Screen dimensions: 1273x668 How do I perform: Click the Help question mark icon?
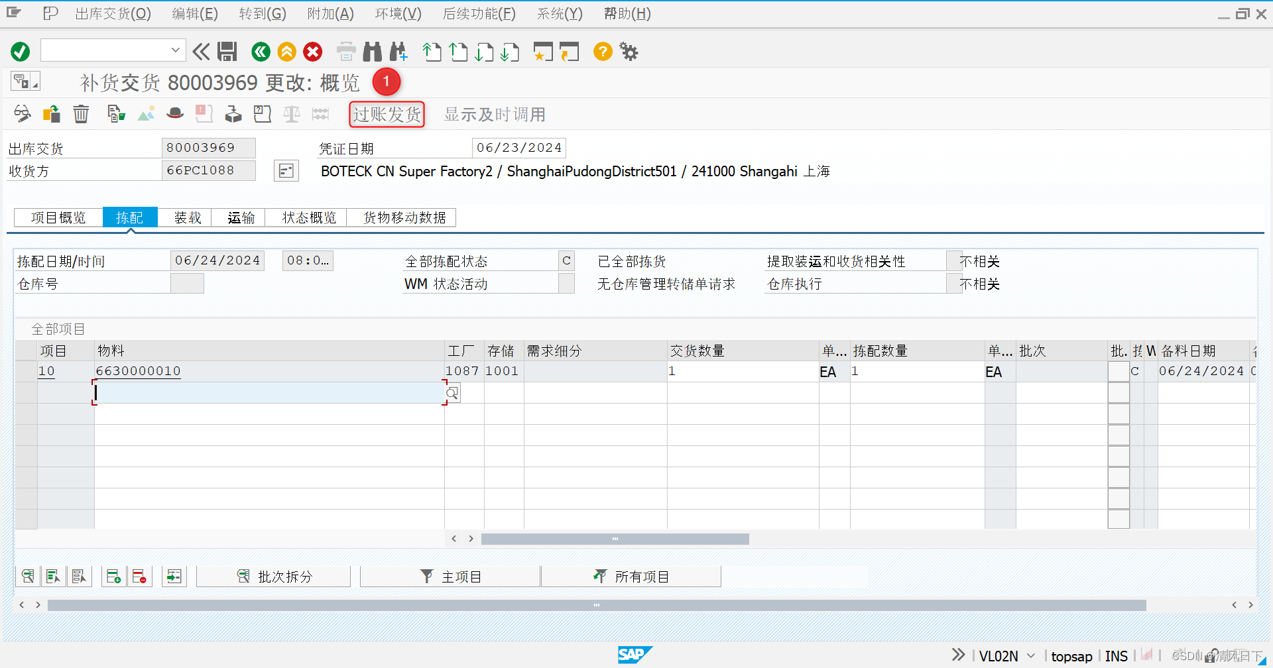(x=602, y=51)
